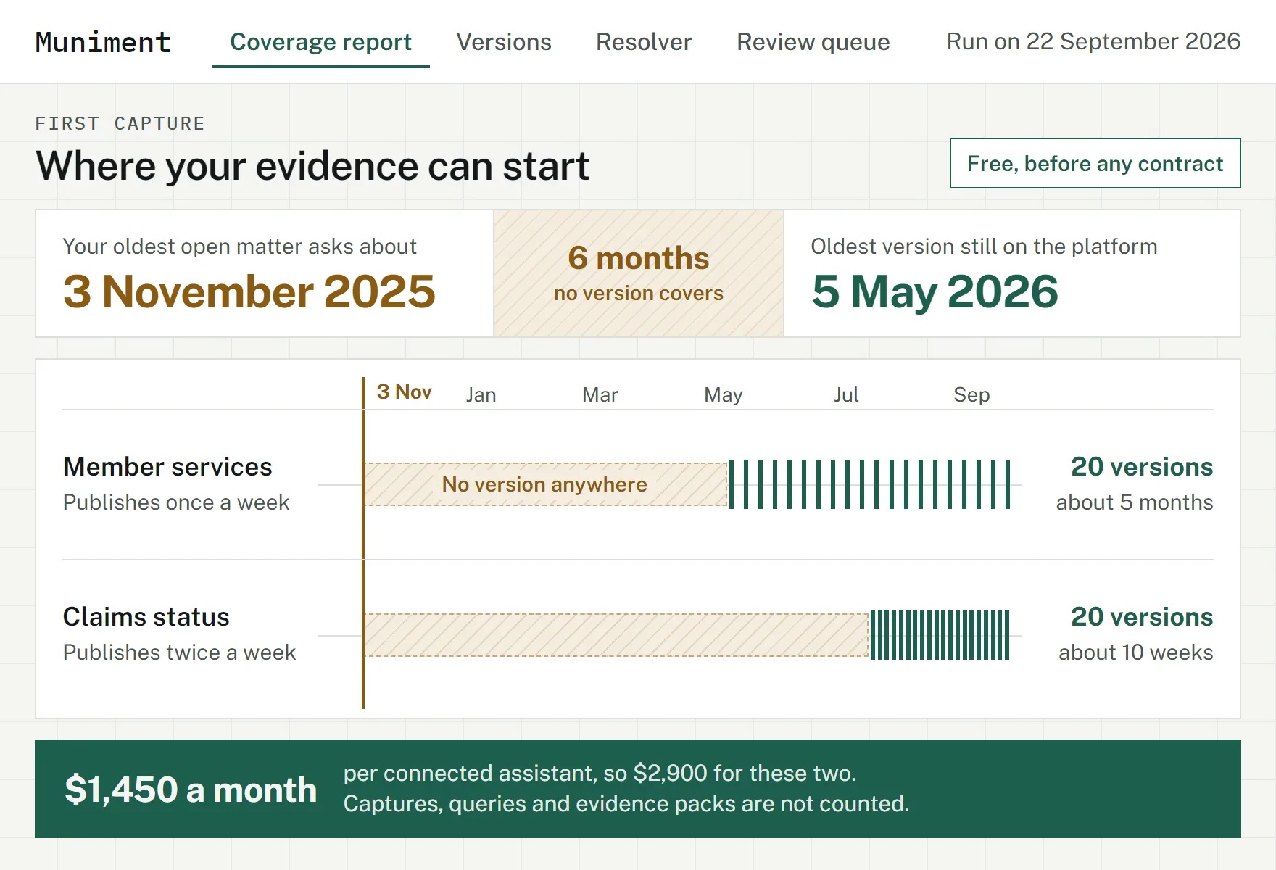This screenshot has width=1276, height=870.
Task: Click the 'Free, before any contract' button
Action: 1095,163
